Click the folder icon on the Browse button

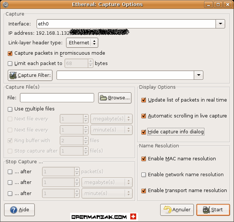pos(103,98)
